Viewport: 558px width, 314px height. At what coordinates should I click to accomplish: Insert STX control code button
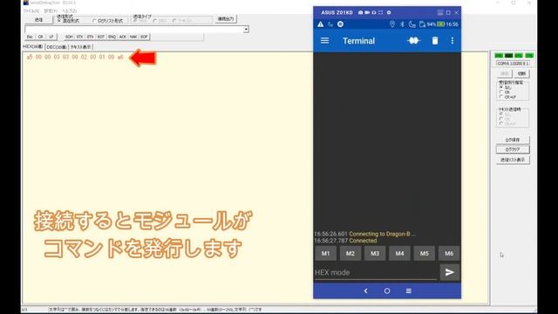tap(79, 37)
